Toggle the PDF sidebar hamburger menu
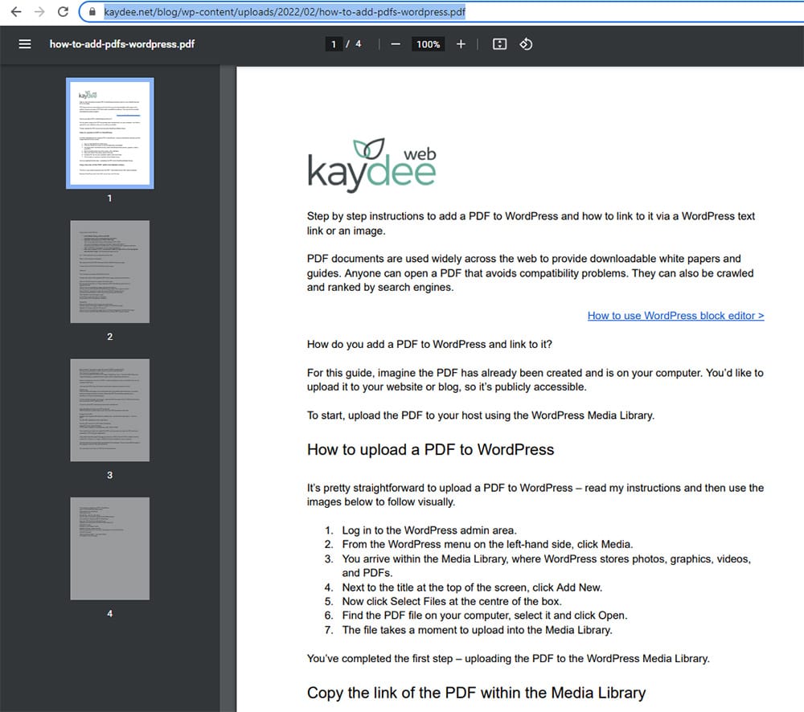 (x=25, y=44)
